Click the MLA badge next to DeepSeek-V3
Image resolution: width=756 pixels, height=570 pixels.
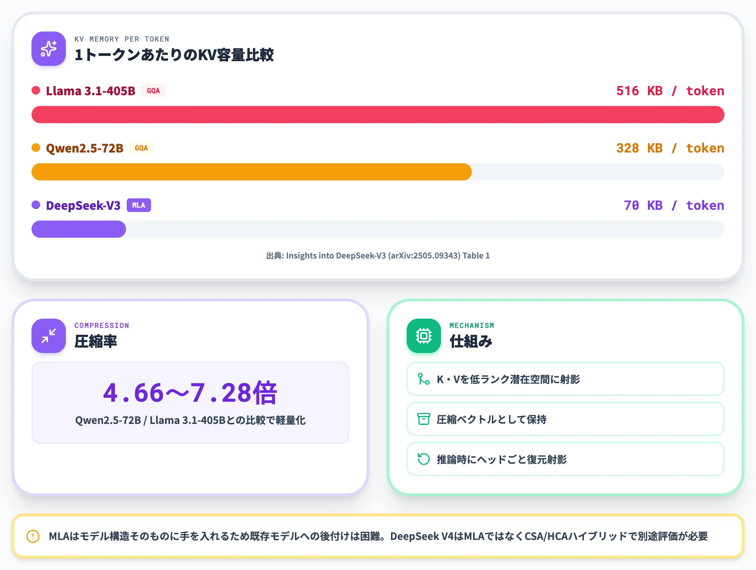pyautogui.click(x=139, y=205)
